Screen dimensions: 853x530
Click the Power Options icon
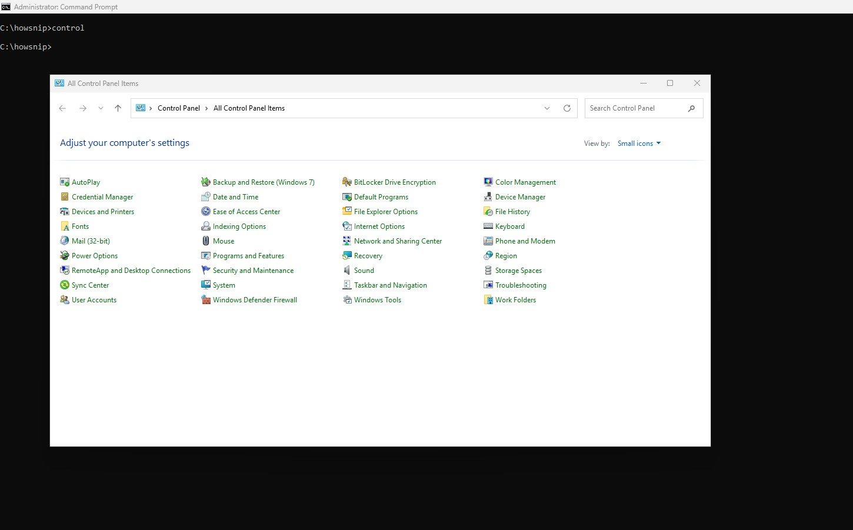[65, 256]
